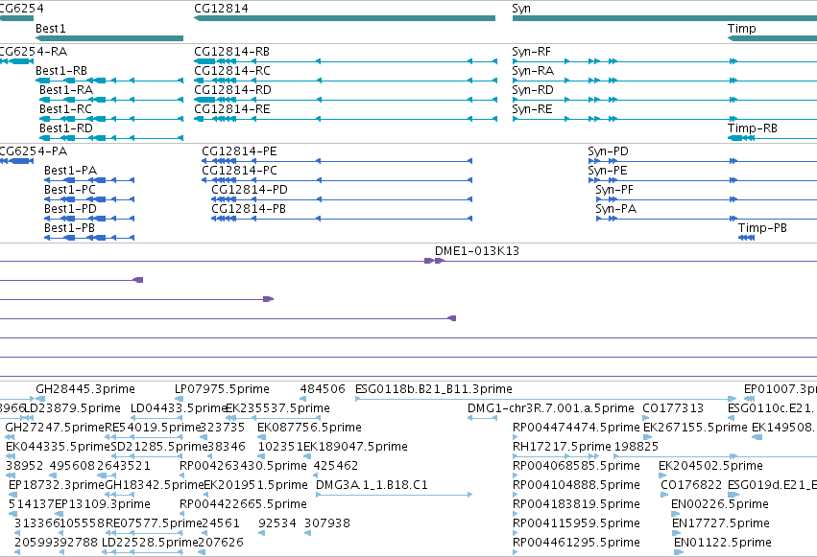Select protein CG12814-PD
This screenshot has height=557, width=817.
tap(342, 199)
